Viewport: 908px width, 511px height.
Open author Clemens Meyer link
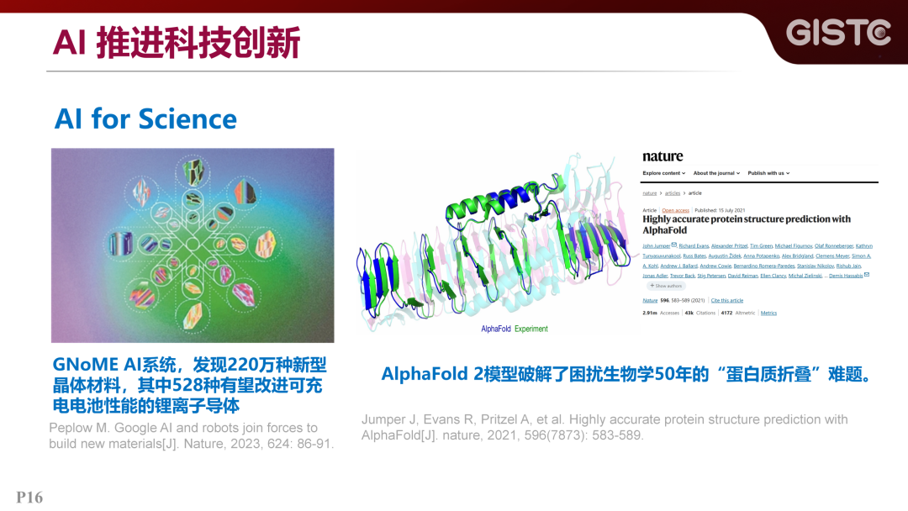click(832, 255)
